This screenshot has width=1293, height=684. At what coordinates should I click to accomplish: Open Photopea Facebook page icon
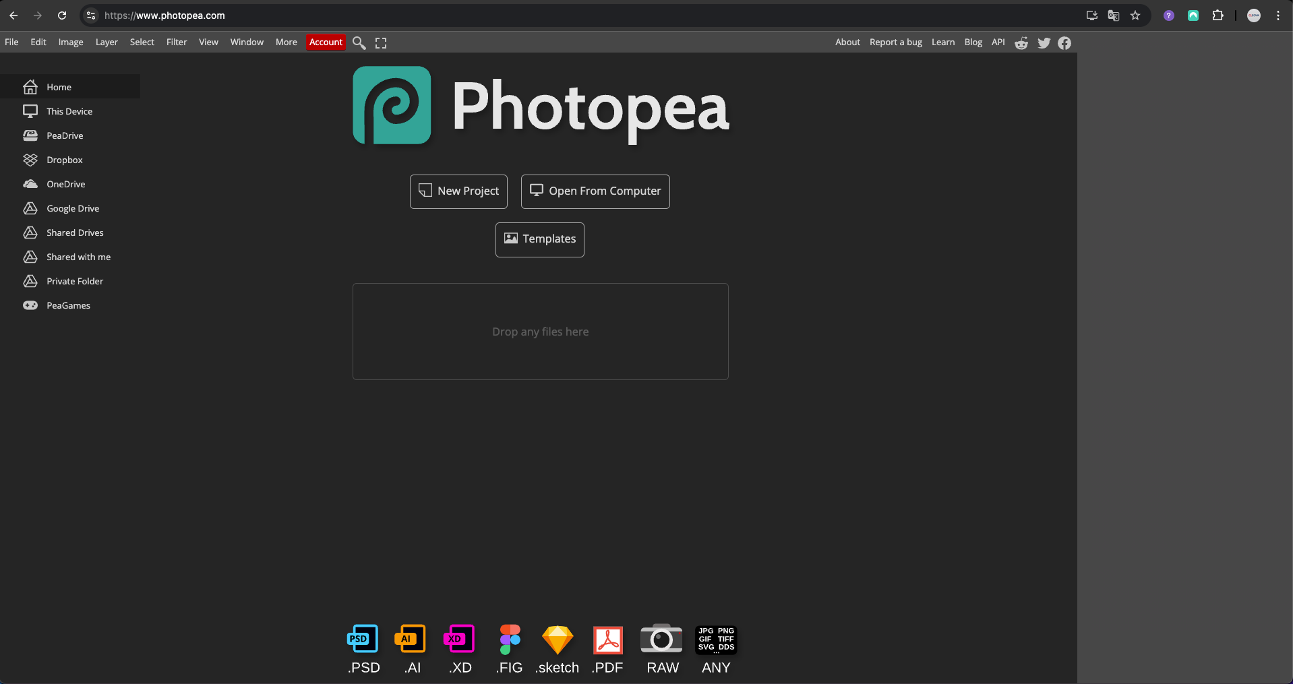(x=1064, y=42)
